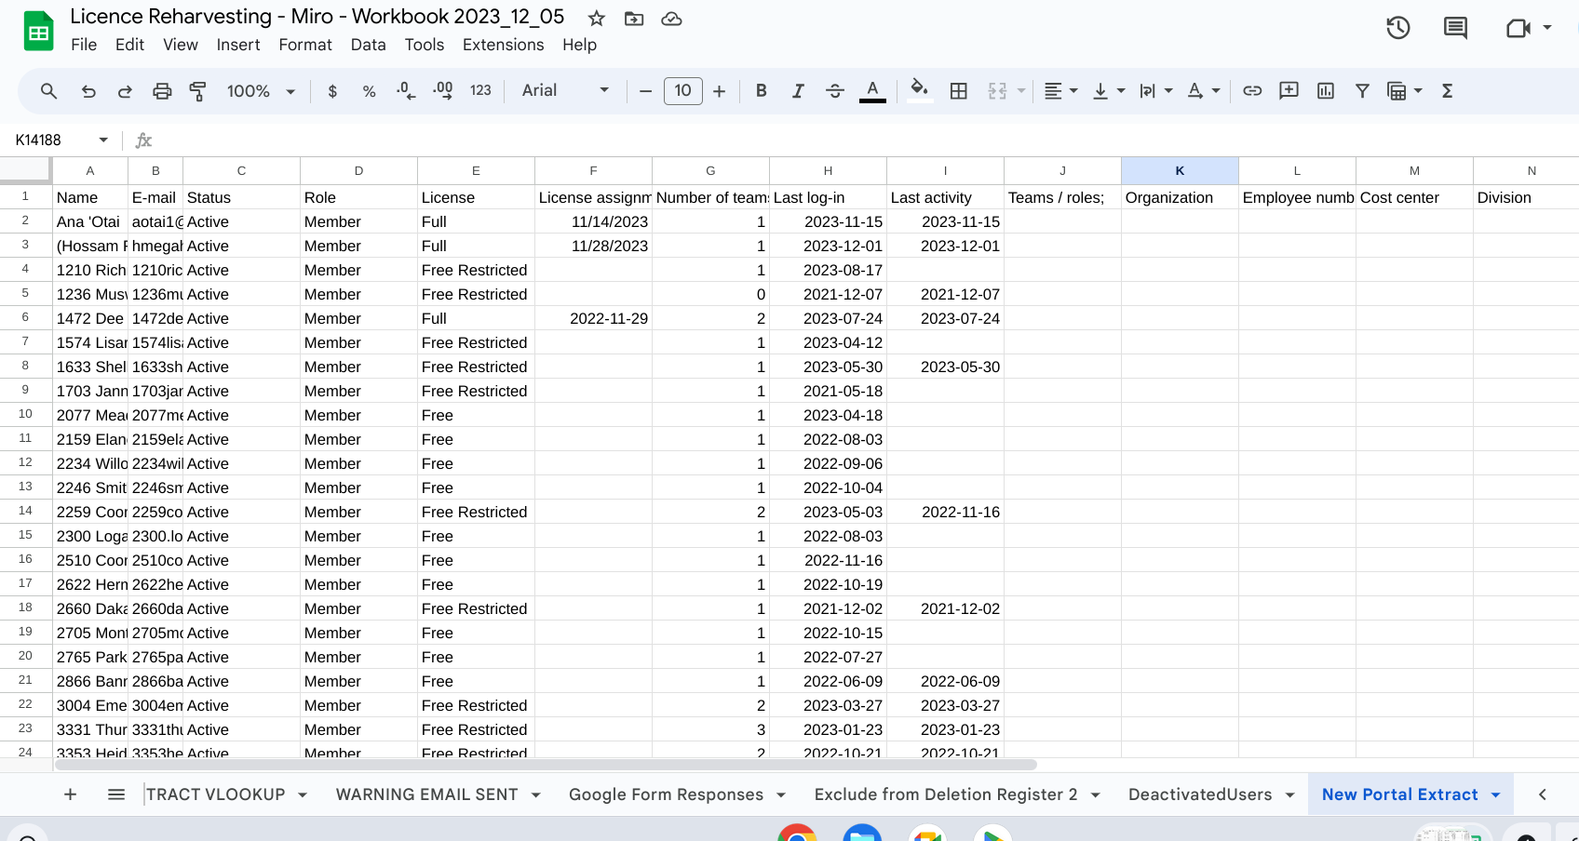Open the Google Sheets home icon
The image size is (1579, 841).
(38, 31)
